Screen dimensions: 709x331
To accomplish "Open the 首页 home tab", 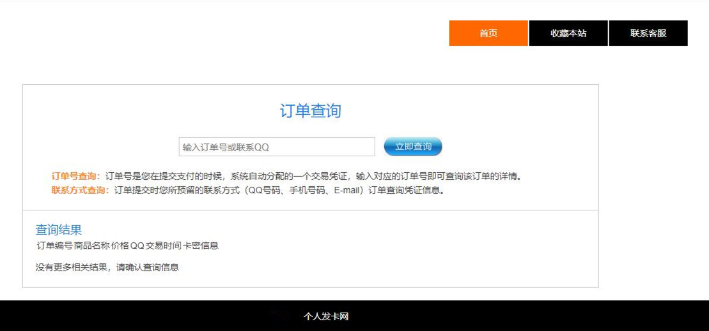I will coord(488,33).
